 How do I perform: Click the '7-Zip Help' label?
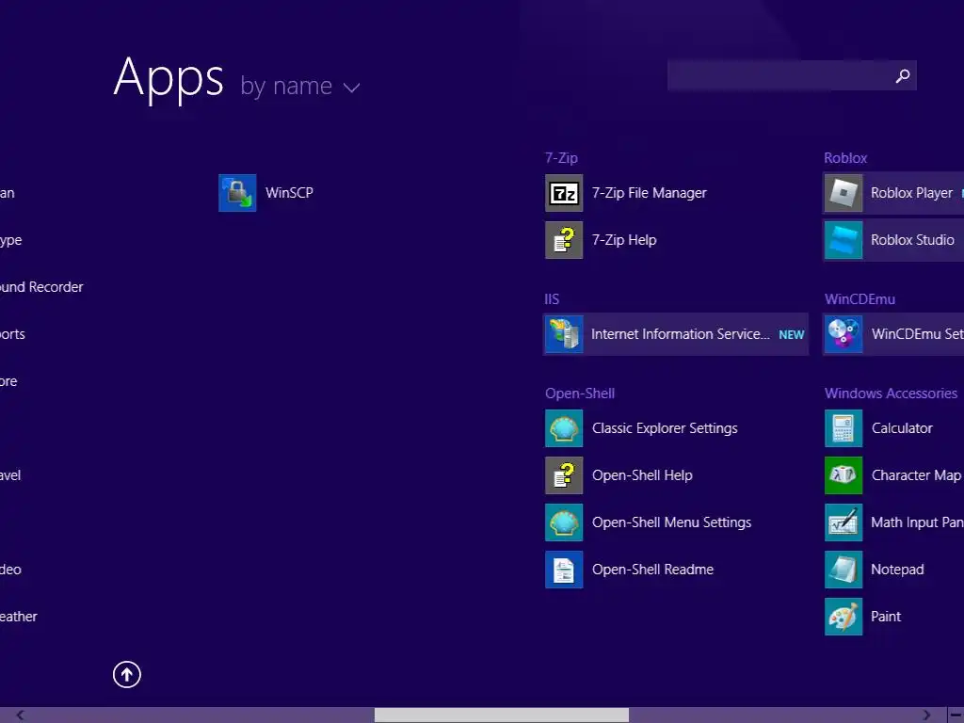pyautogui.click(x=624, y=240)
